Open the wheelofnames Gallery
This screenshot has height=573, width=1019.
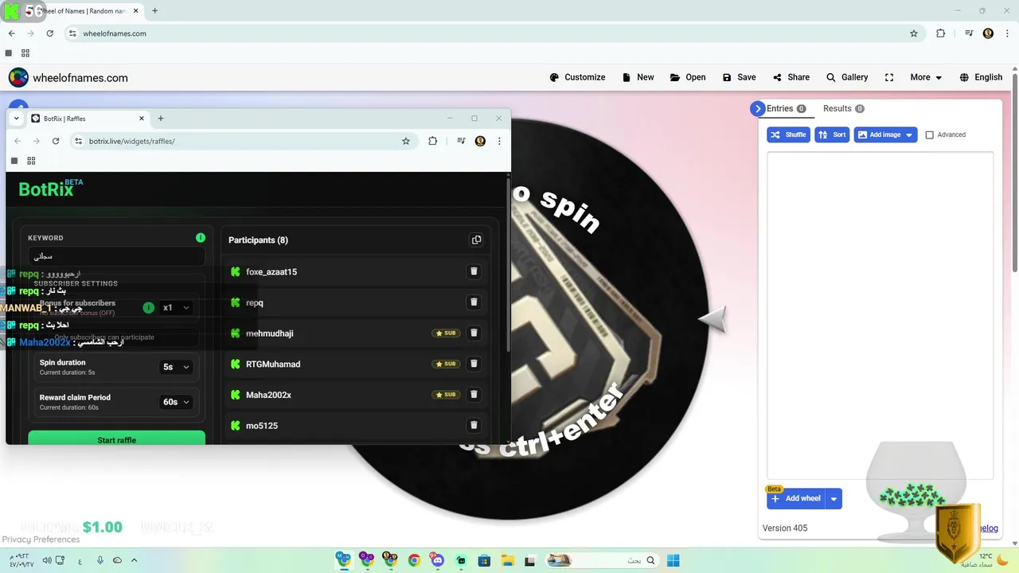[847, 77]
